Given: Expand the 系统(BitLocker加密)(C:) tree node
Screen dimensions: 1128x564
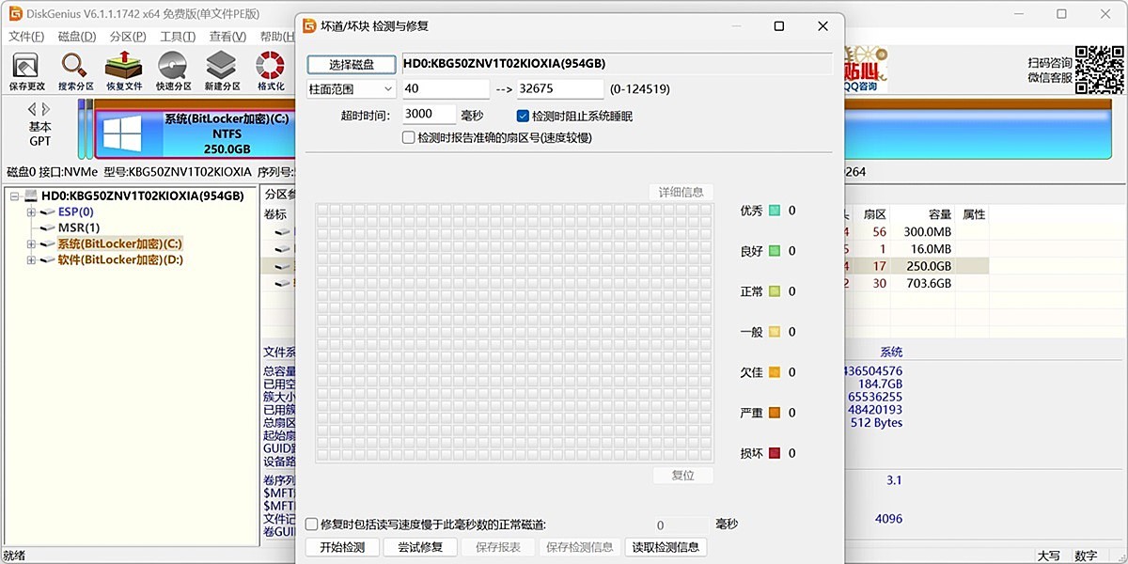Looking at the screenshot, I should click(30, 244).
